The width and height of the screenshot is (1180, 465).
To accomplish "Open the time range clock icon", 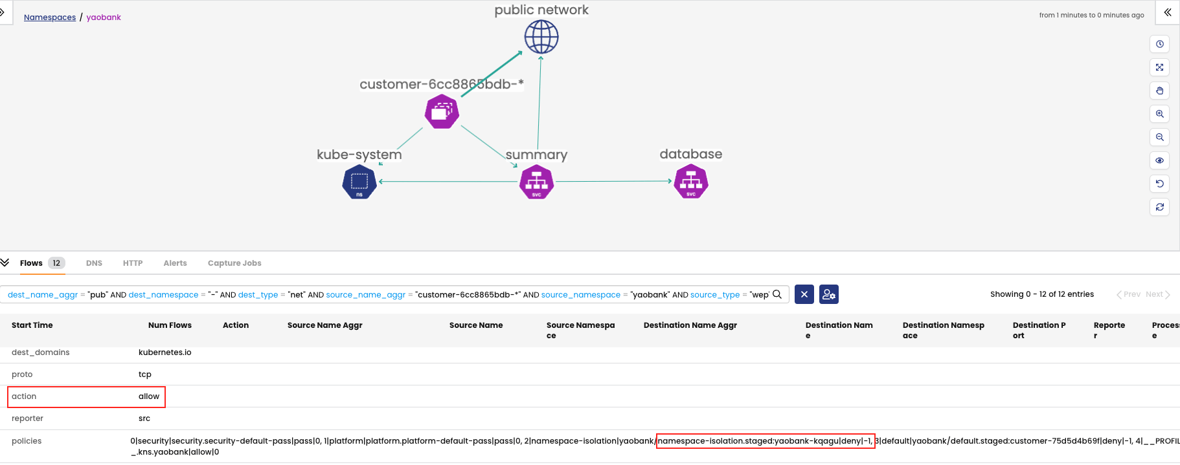I will tap(1159, 44).
